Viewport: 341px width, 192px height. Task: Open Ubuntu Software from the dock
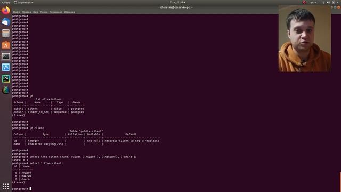point(6,45)
